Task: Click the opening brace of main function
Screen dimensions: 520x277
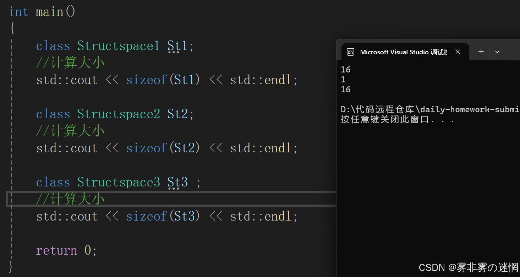Action: pos(12,29)
